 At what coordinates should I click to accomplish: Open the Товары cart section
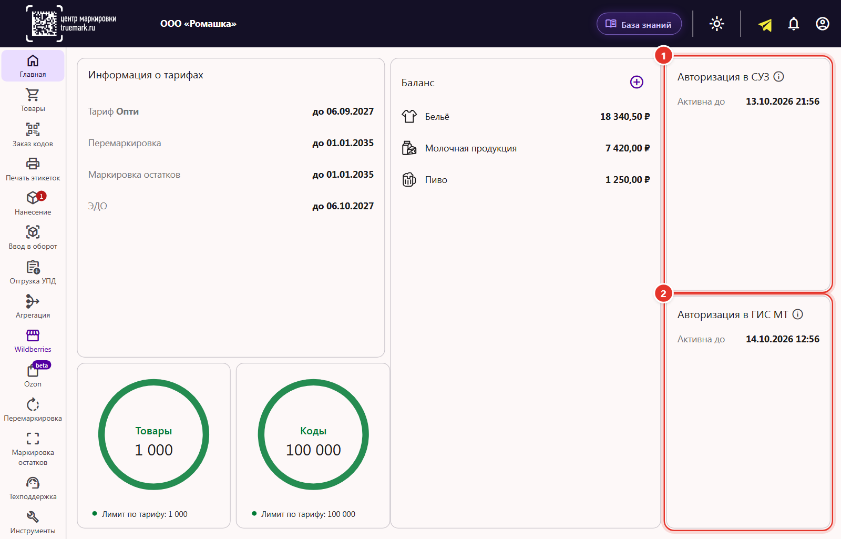[x=33, y=100]
